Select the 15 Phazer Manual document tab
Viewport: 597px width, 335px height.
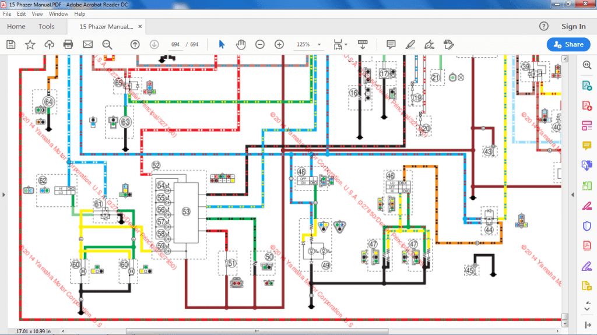tap(106, 27)
